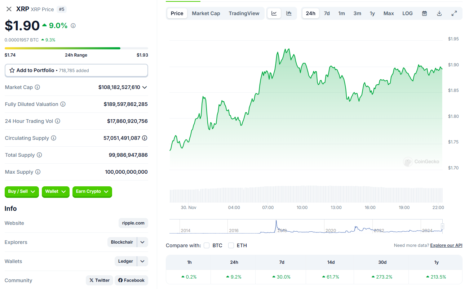The height and width of the screenshot is (289, 469).
Task: Select 24h time range
Action: (311, 13)
